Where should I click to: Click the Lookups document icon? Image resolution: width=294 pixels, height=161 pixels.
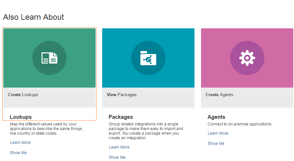coord(49,58)
